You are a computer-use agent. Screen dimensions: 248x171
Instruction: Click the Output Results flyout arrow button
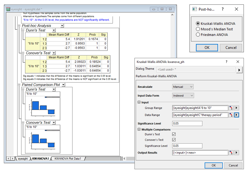[x=236, y=153]
